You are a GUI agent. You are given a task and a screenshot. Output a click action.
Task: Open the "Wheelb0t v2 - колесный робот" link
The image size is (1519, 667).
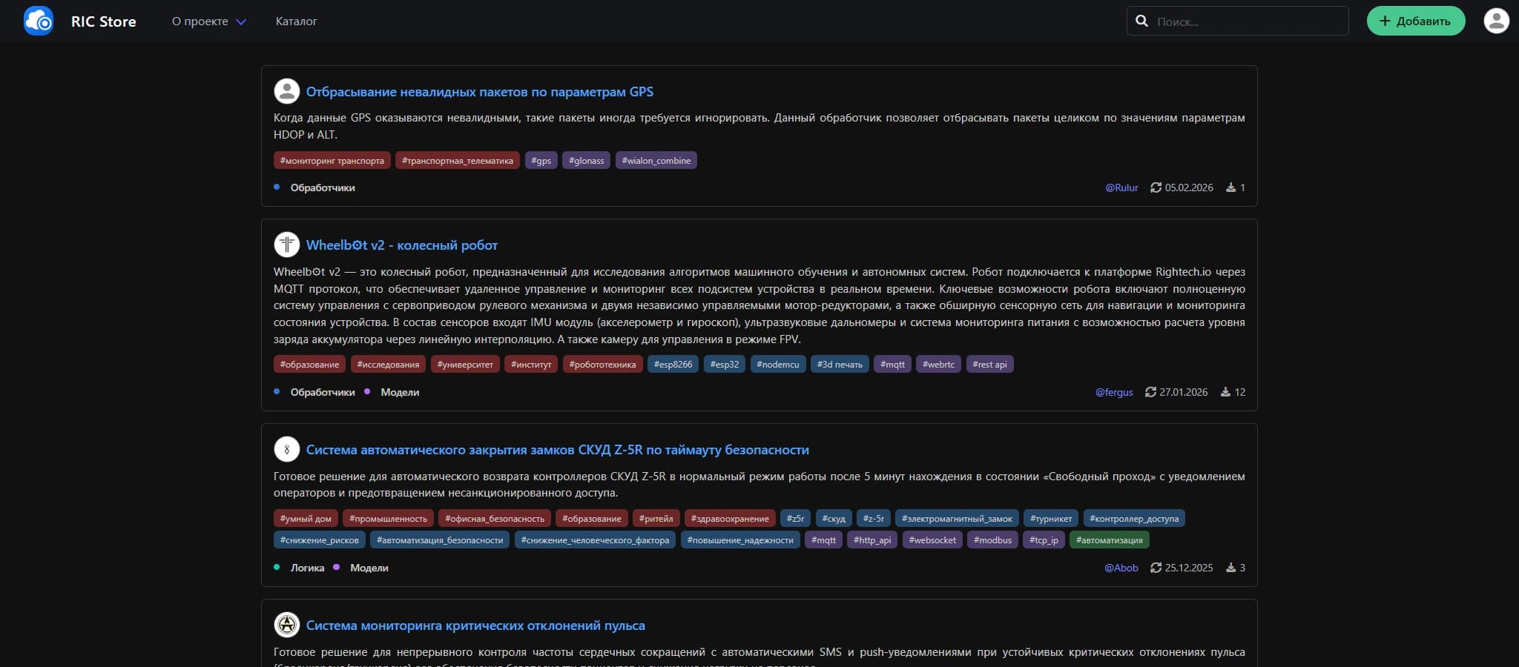pyautogui.click(x=401, y=245)
